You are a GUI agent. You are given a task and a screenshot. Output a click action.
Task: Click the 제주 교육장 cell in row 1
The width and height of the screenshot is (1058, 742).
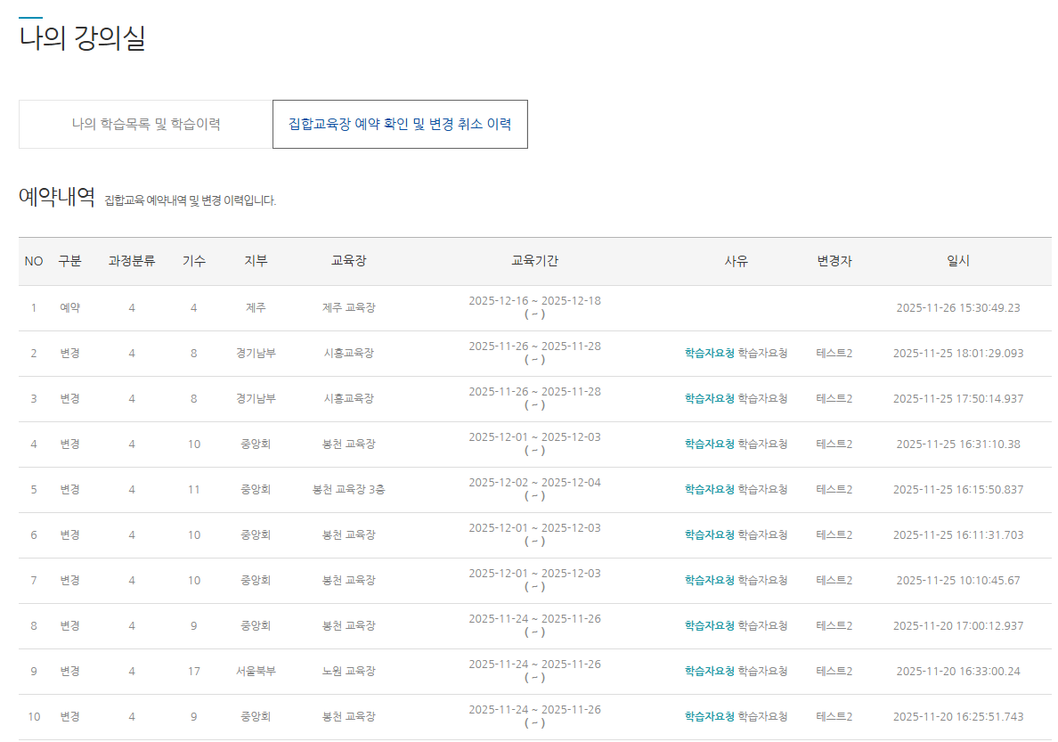(348, 307)
